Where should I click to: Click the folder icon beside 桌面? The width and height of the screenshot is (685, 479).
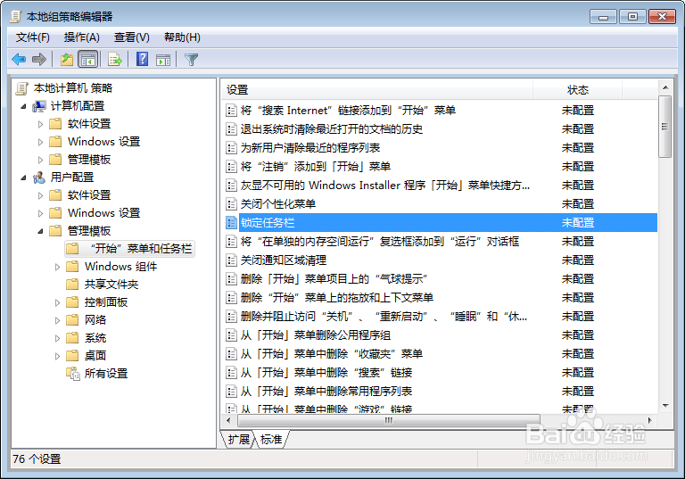click(x=72, y=355)
